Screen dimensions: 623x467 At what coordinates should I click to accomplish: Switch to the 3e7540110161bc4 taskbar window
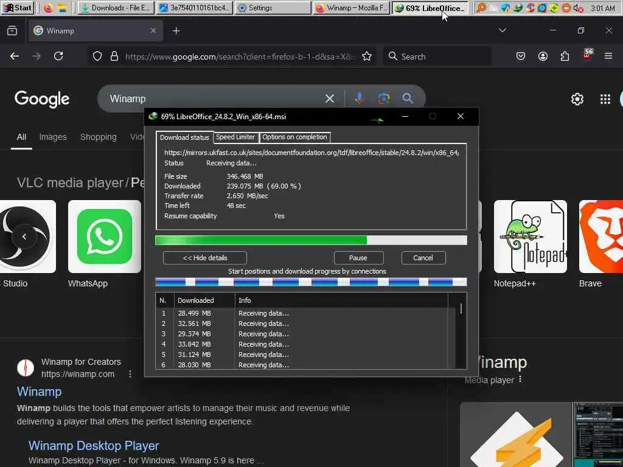tap(194, 7)
